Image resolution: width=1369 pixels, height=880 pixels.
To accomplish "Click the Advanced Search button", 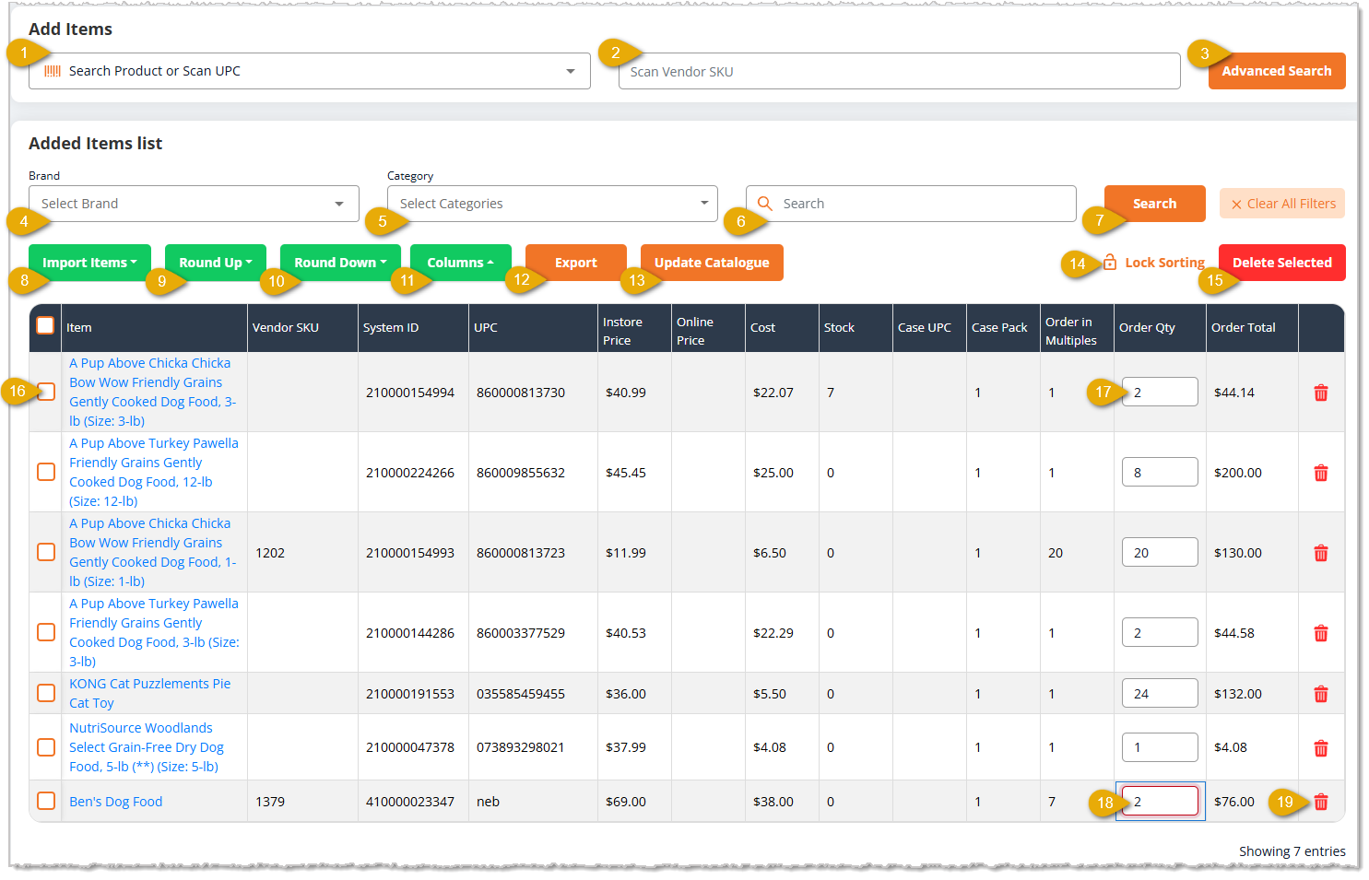I will (x=1277, y=71).
